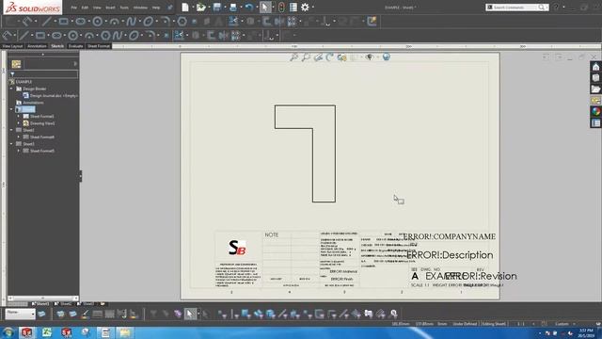Select Design Journal.doc in tree
The width and height of the screenshot is (602, 339).
[50, 96]
